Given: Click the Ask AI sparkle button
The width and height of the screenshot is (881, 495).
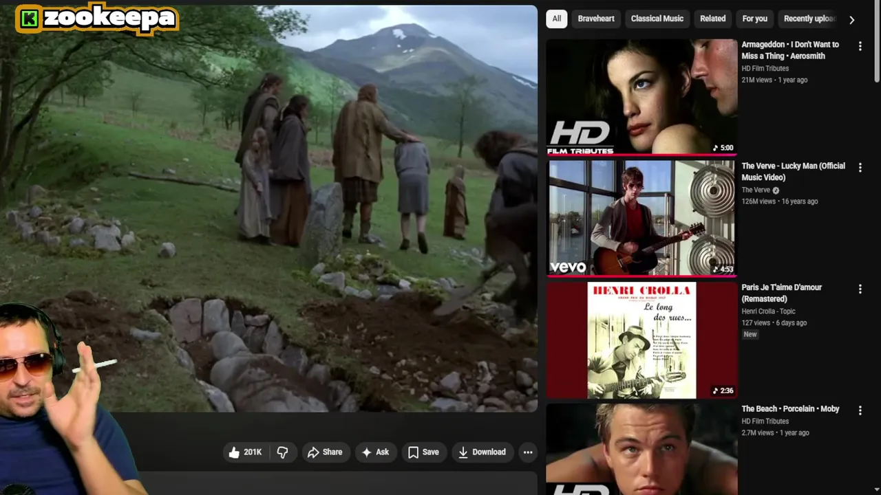Looking at the screenshot, I should click(375, 452).
